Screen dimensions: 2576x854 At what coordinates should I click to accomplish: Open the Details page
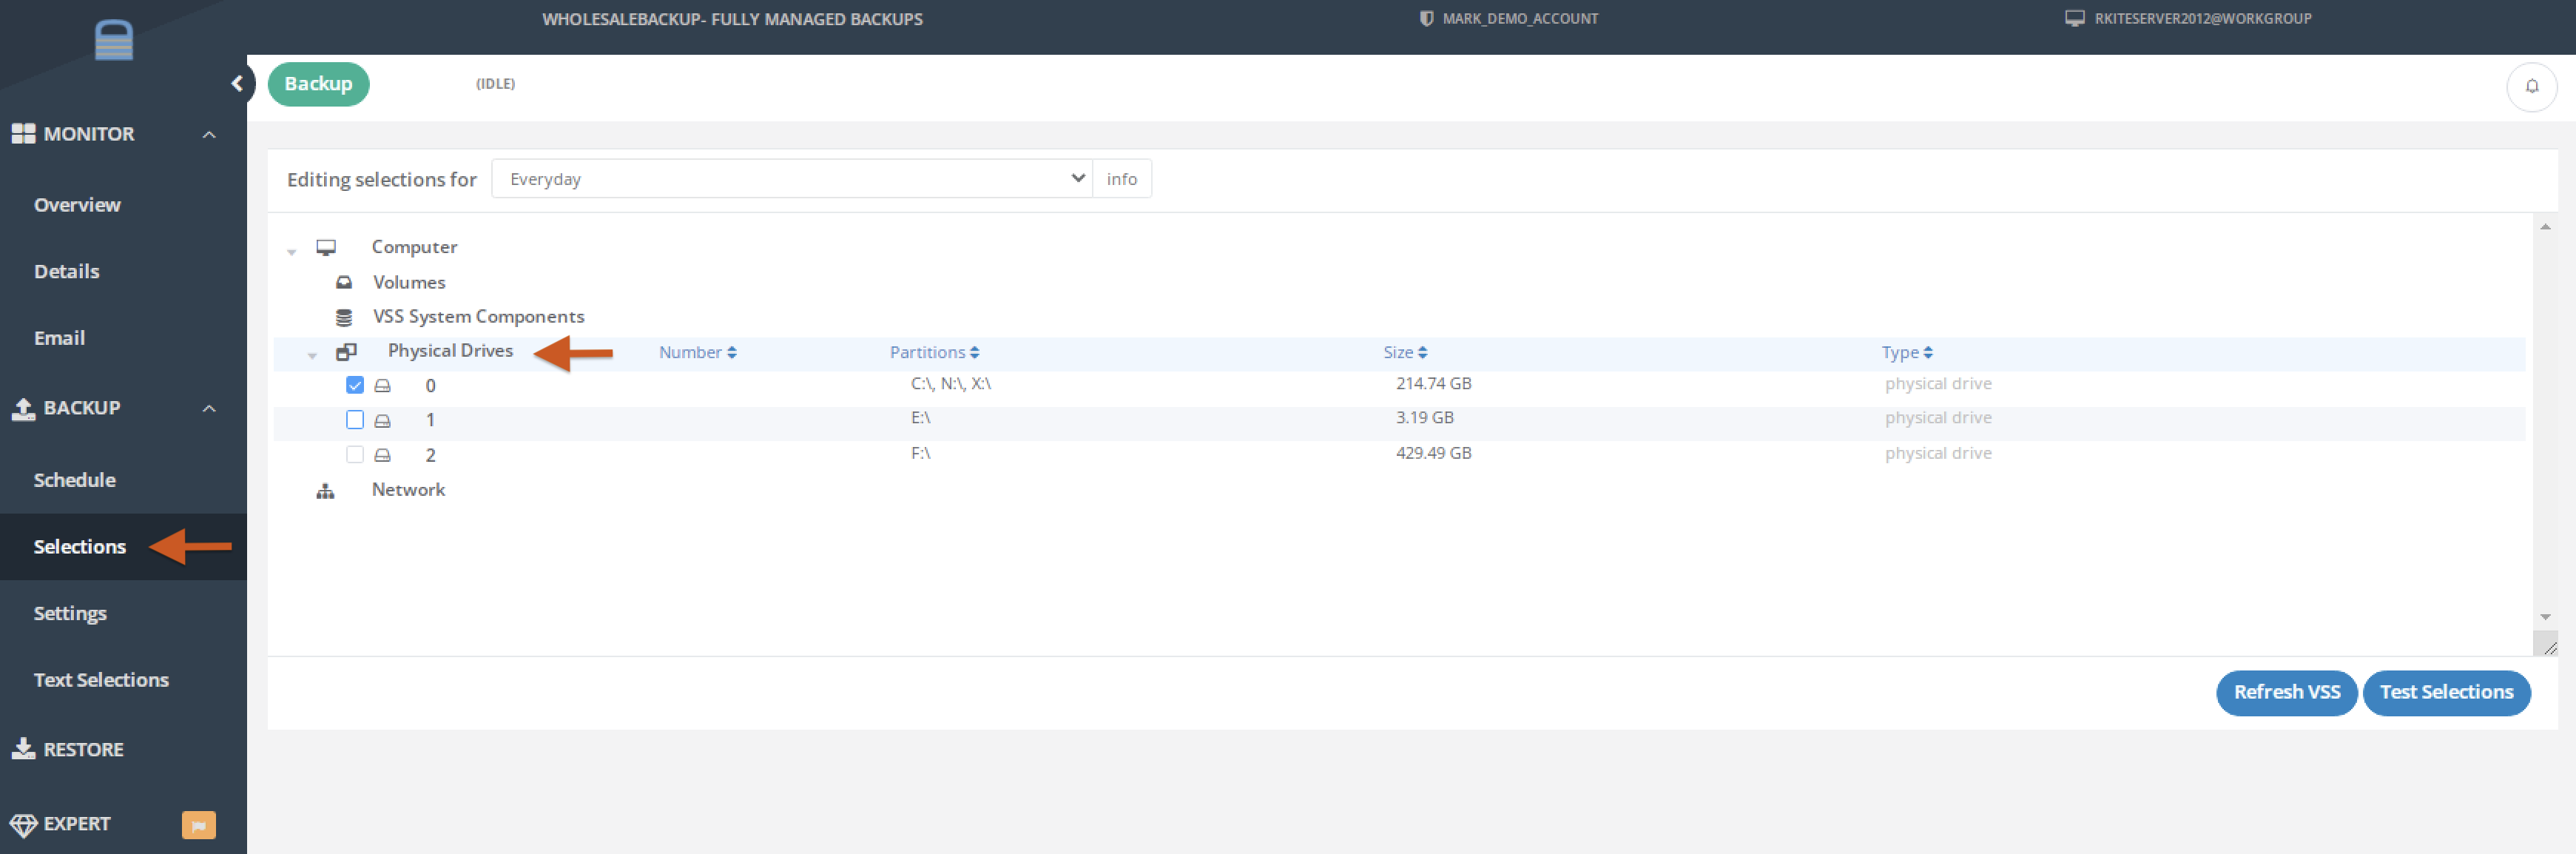pyautogui.click(x=66, y=271)
